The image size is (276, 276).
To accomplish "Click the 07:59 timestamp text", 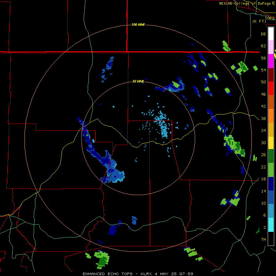I will 186,274.
